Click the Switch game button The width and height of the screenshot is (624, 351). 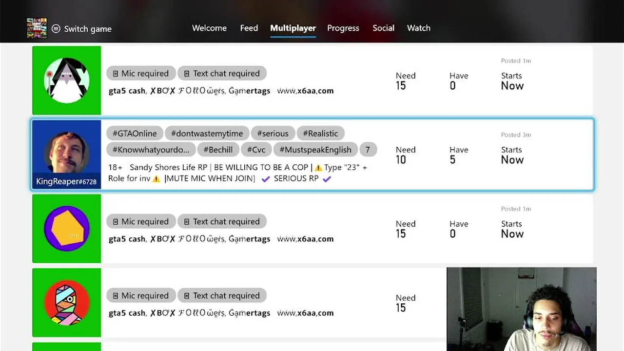[x=81, y=29]
